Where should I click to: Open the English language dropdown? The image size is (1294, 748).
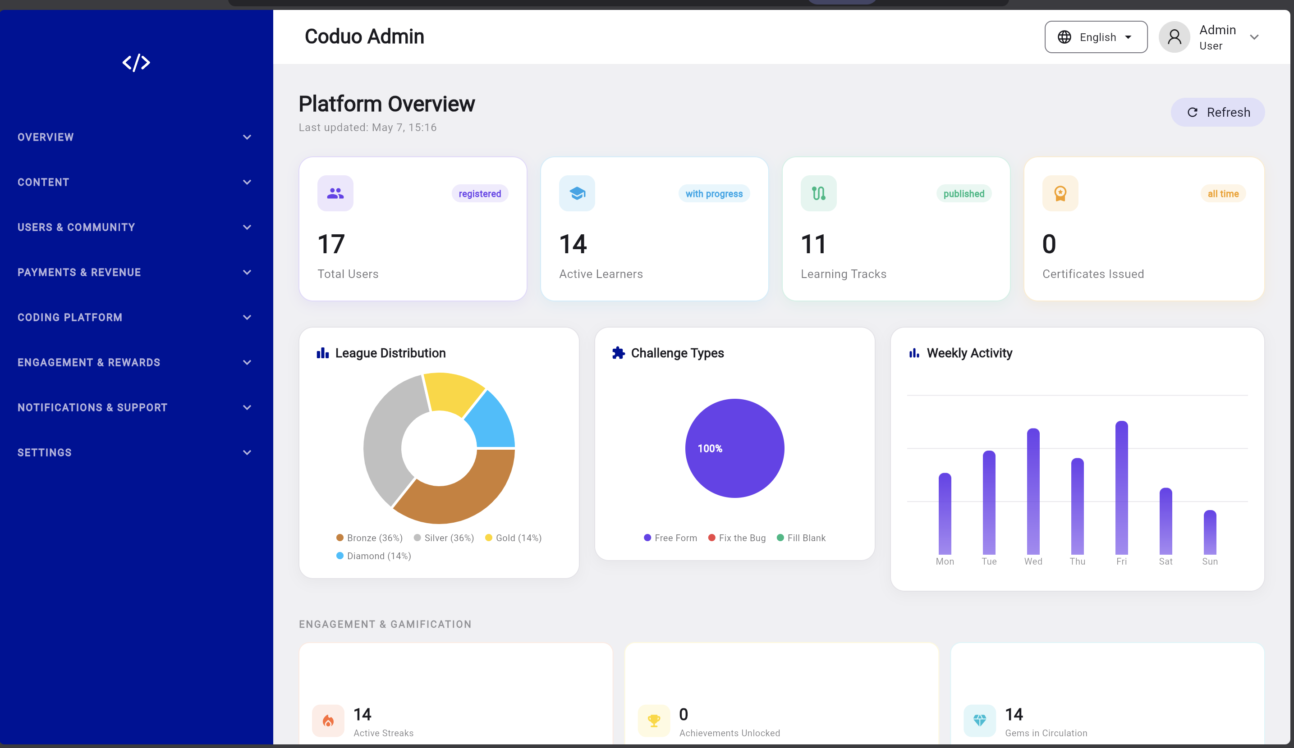coord(1096,37)
